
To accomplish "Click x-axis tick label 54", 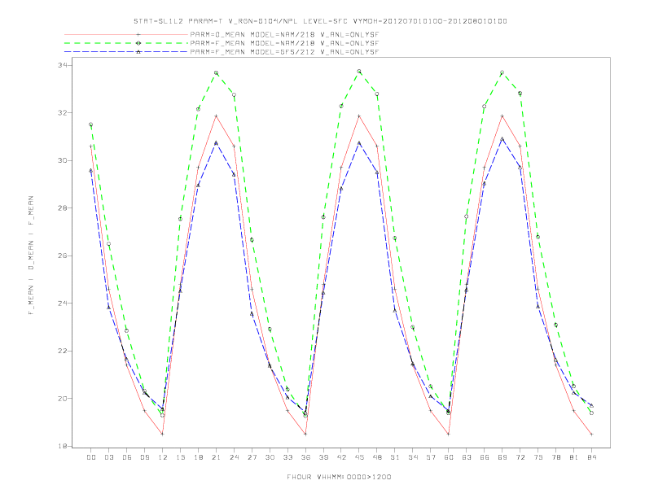I will tap(413, 457).
